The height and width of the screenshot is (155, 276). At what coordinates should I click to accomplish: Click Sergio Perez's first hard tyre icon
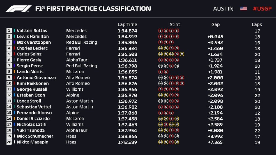coord(160,66)
